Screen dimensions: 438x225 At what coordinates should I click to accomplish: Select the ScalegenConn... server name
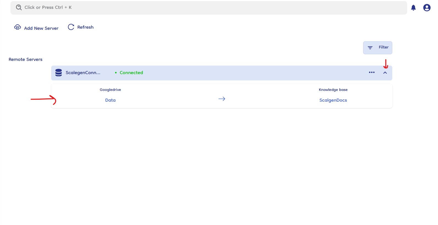pyautogui.click(x=83, y=73)
